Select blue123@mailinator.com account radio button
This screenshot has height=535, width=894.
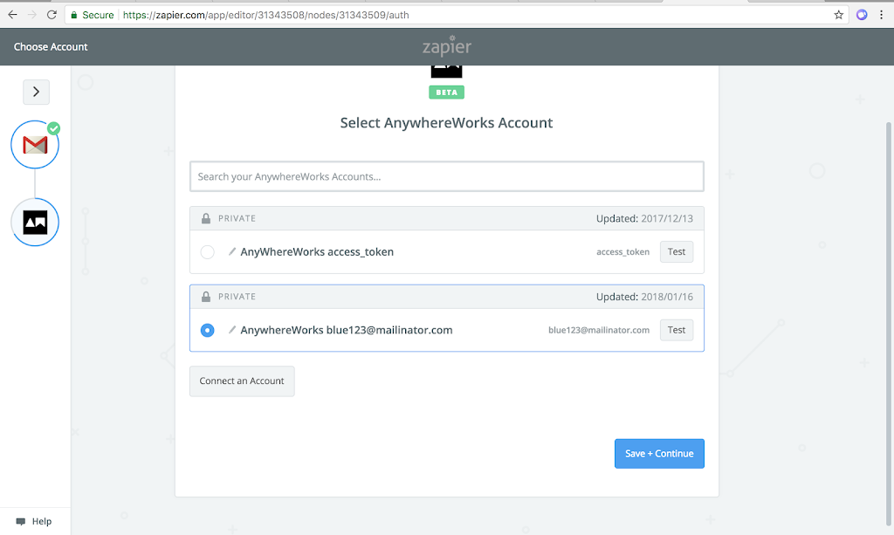click(x=208, y=331)
